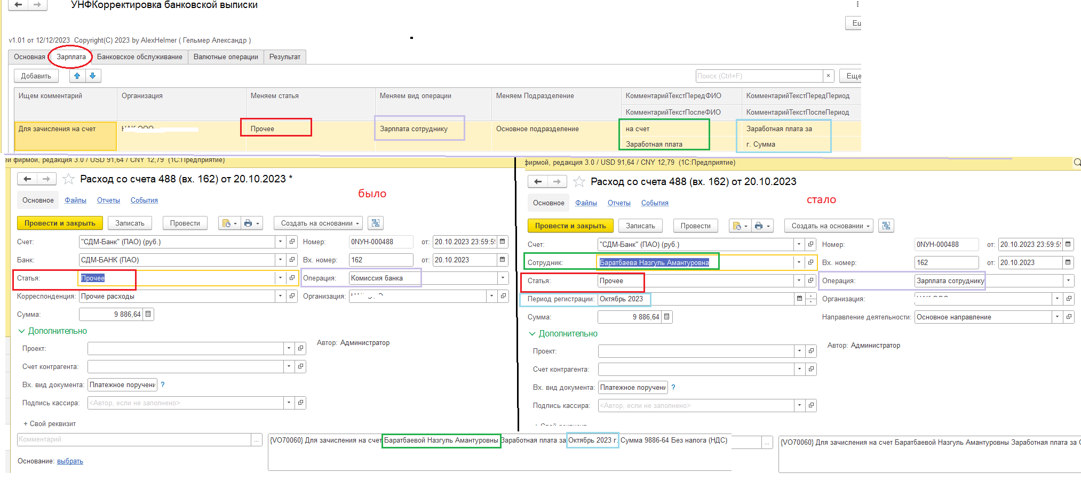Star the left 'было' document as a favorite
Viewport: 1081px width, 481px height.
[68, 179]
